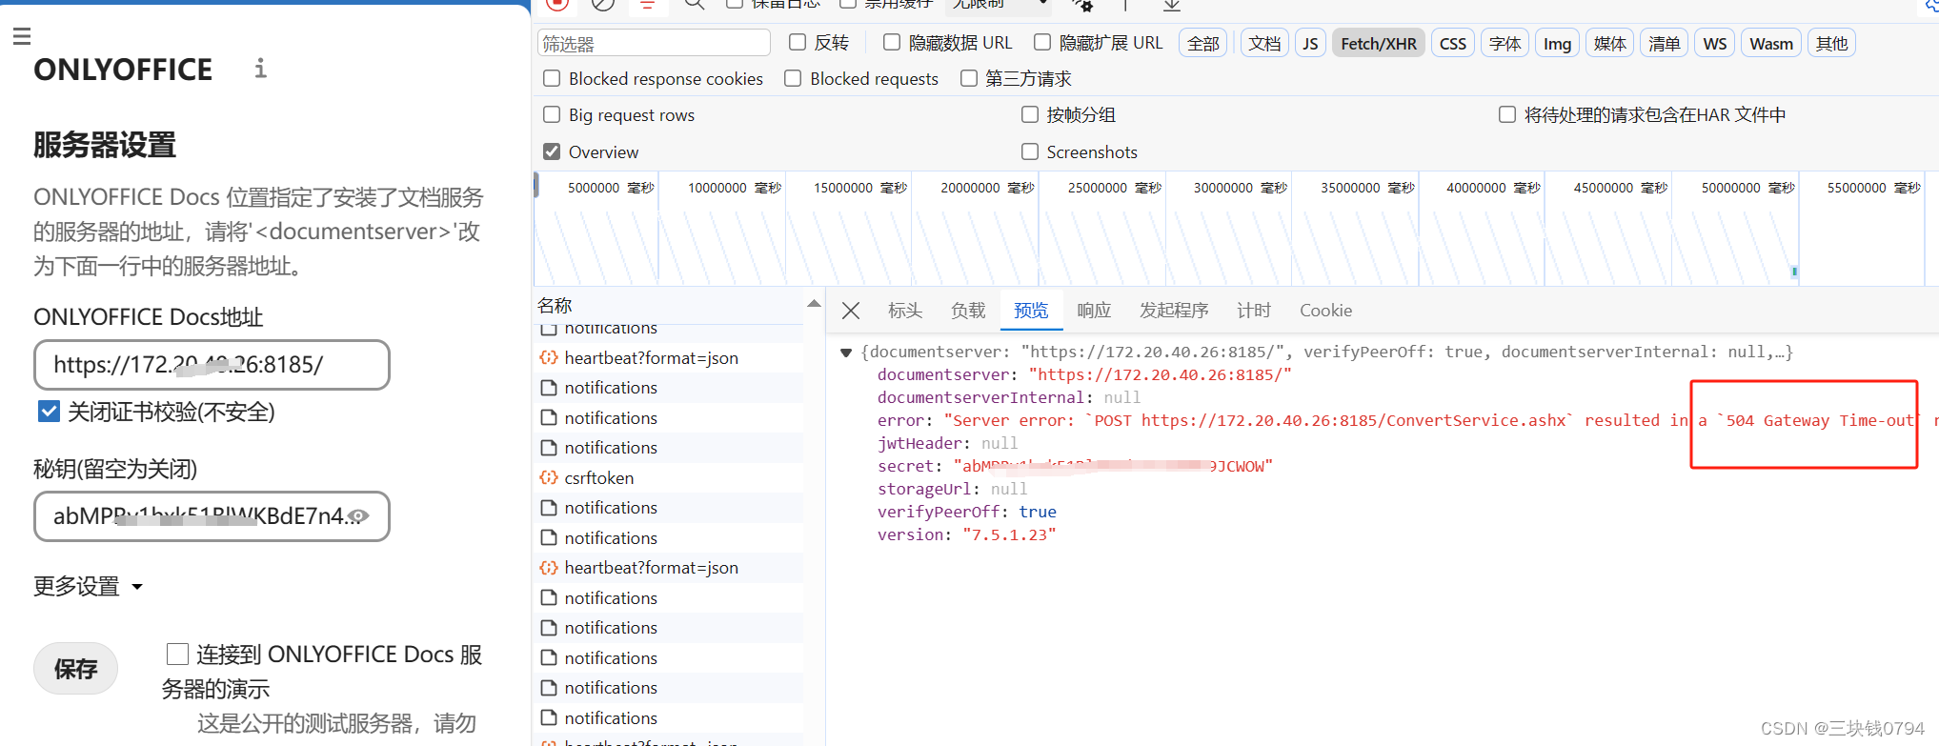Select the Fetch/XHR filter button

[1379, 43]
